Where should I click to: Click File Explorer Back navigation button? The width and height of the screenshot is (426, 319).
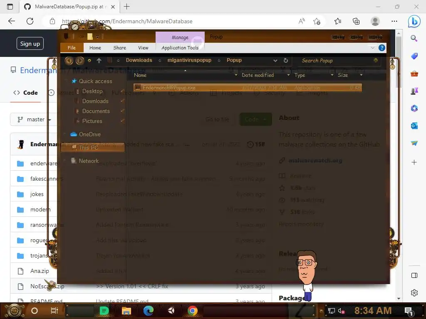(69, 61)
